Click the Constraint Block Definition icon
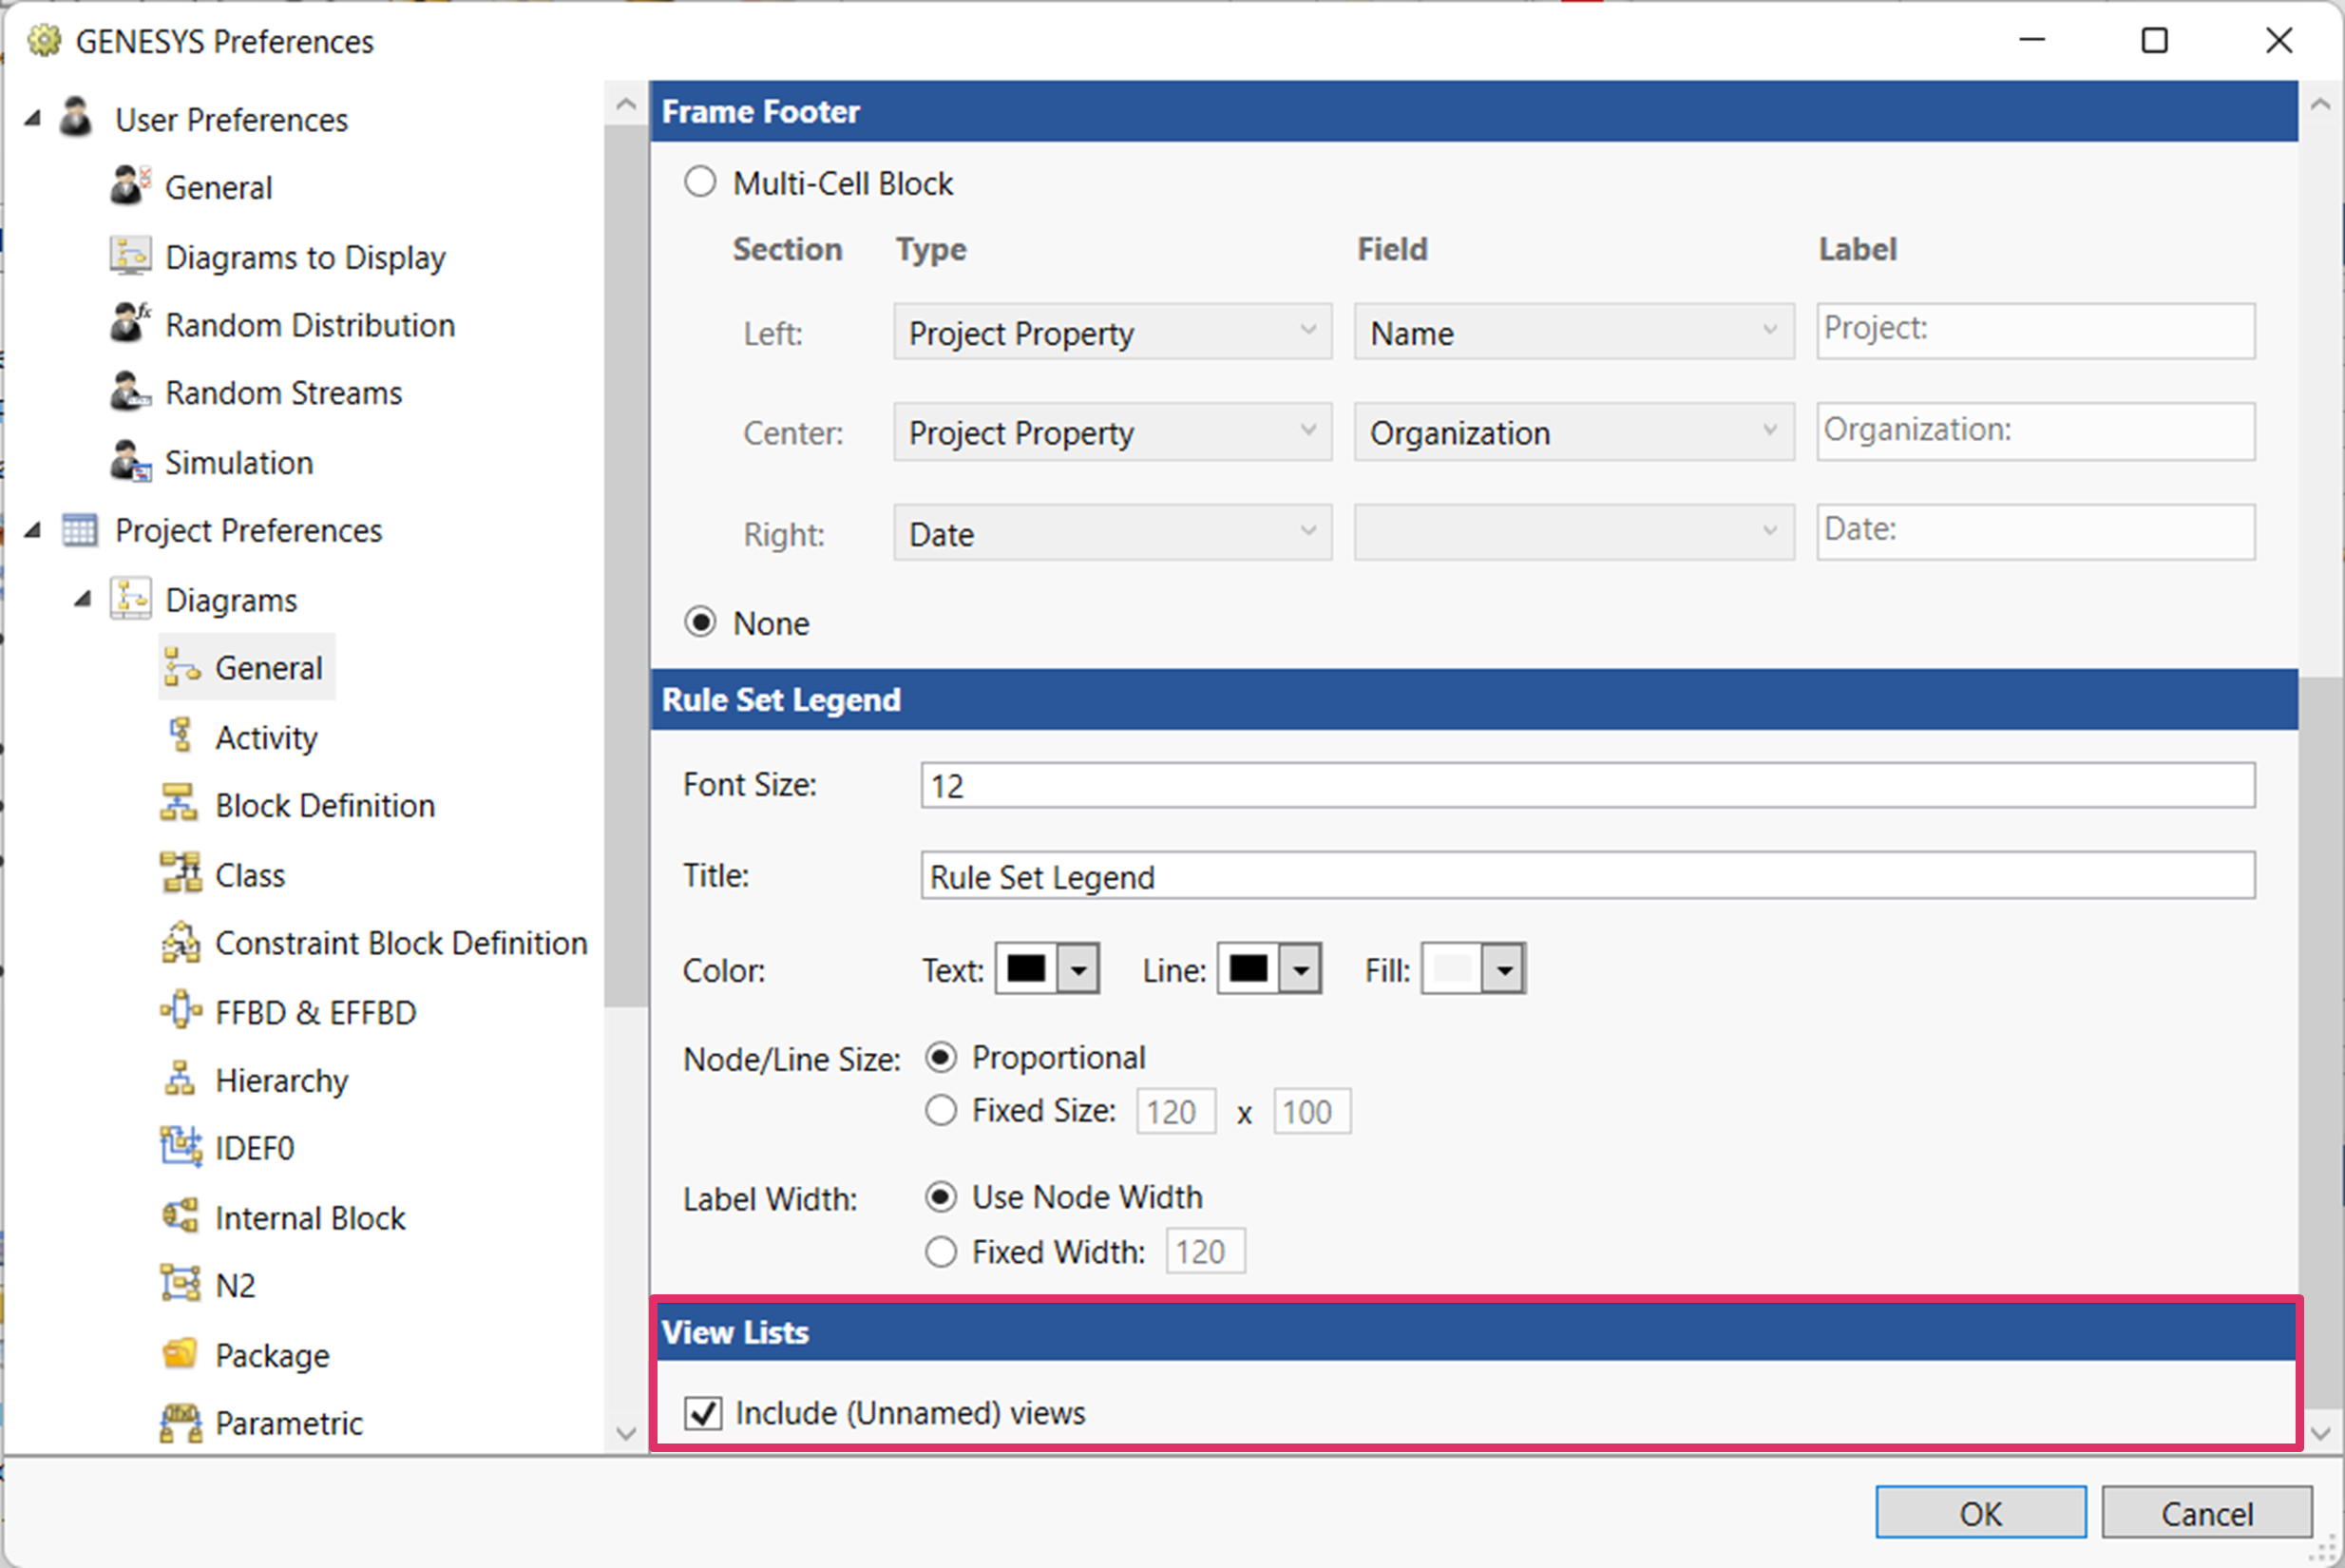 (x=180, y=943)
